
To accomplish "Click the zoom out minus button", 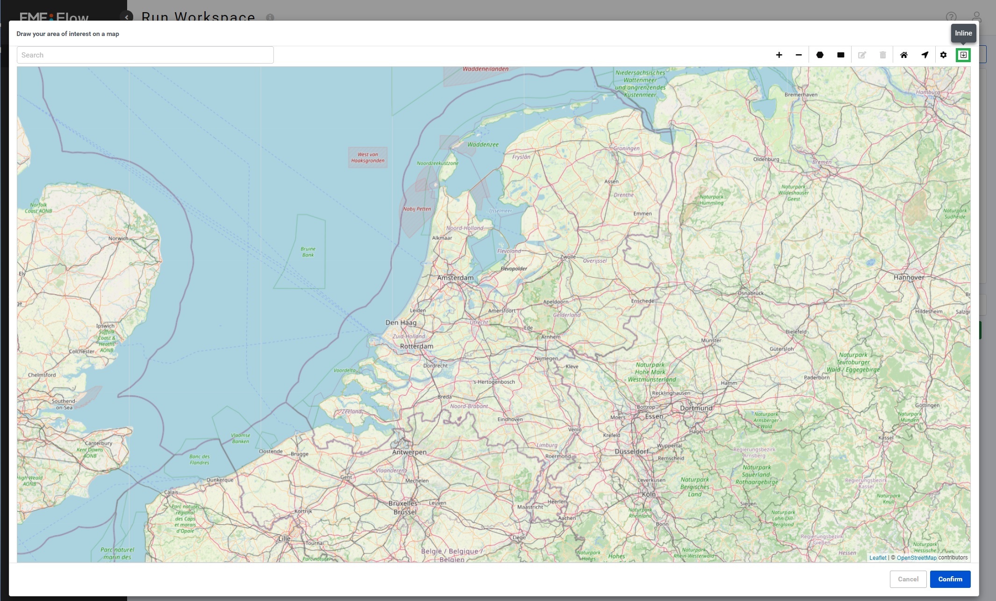I will point(799,55).
